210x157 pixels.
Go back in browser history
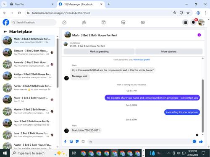coord(5,13)
